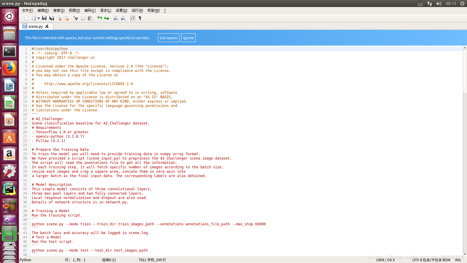Click the Apache license URL on line 9
Viewport: 467px width, 263px height.
[89, 84]
